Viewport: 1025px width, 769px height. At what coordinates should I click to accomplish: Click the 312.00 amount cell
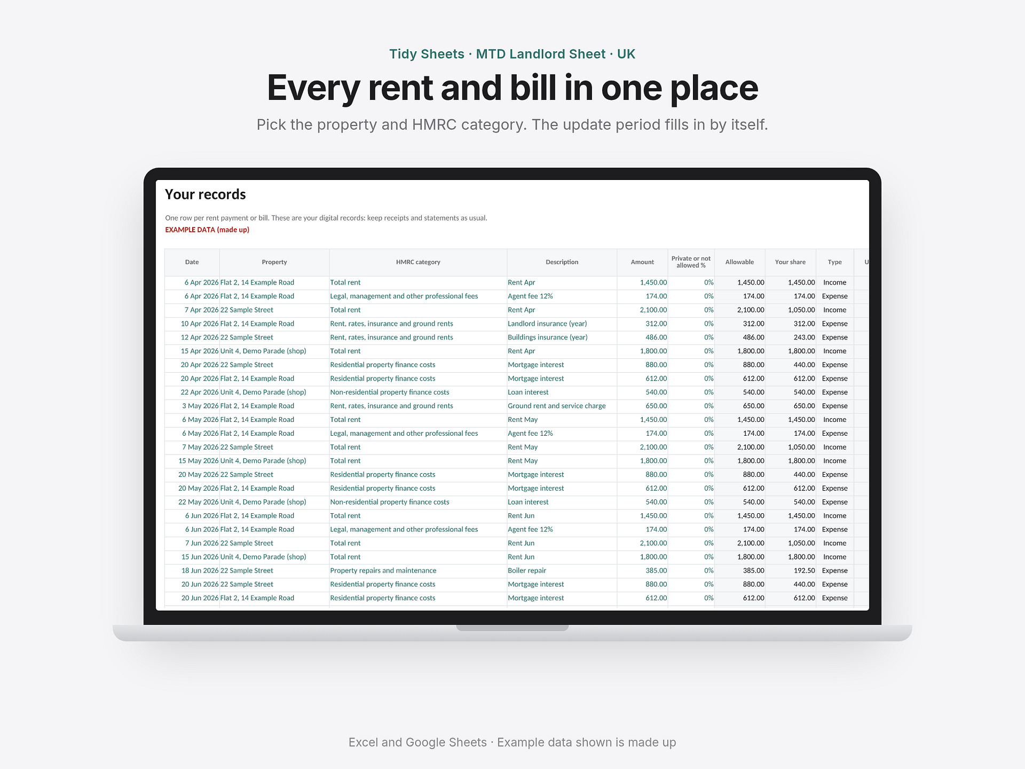pos(642,324)
